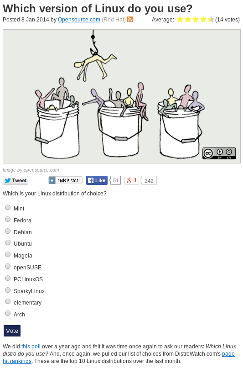Rate with the fifth star

click(211, 19)
